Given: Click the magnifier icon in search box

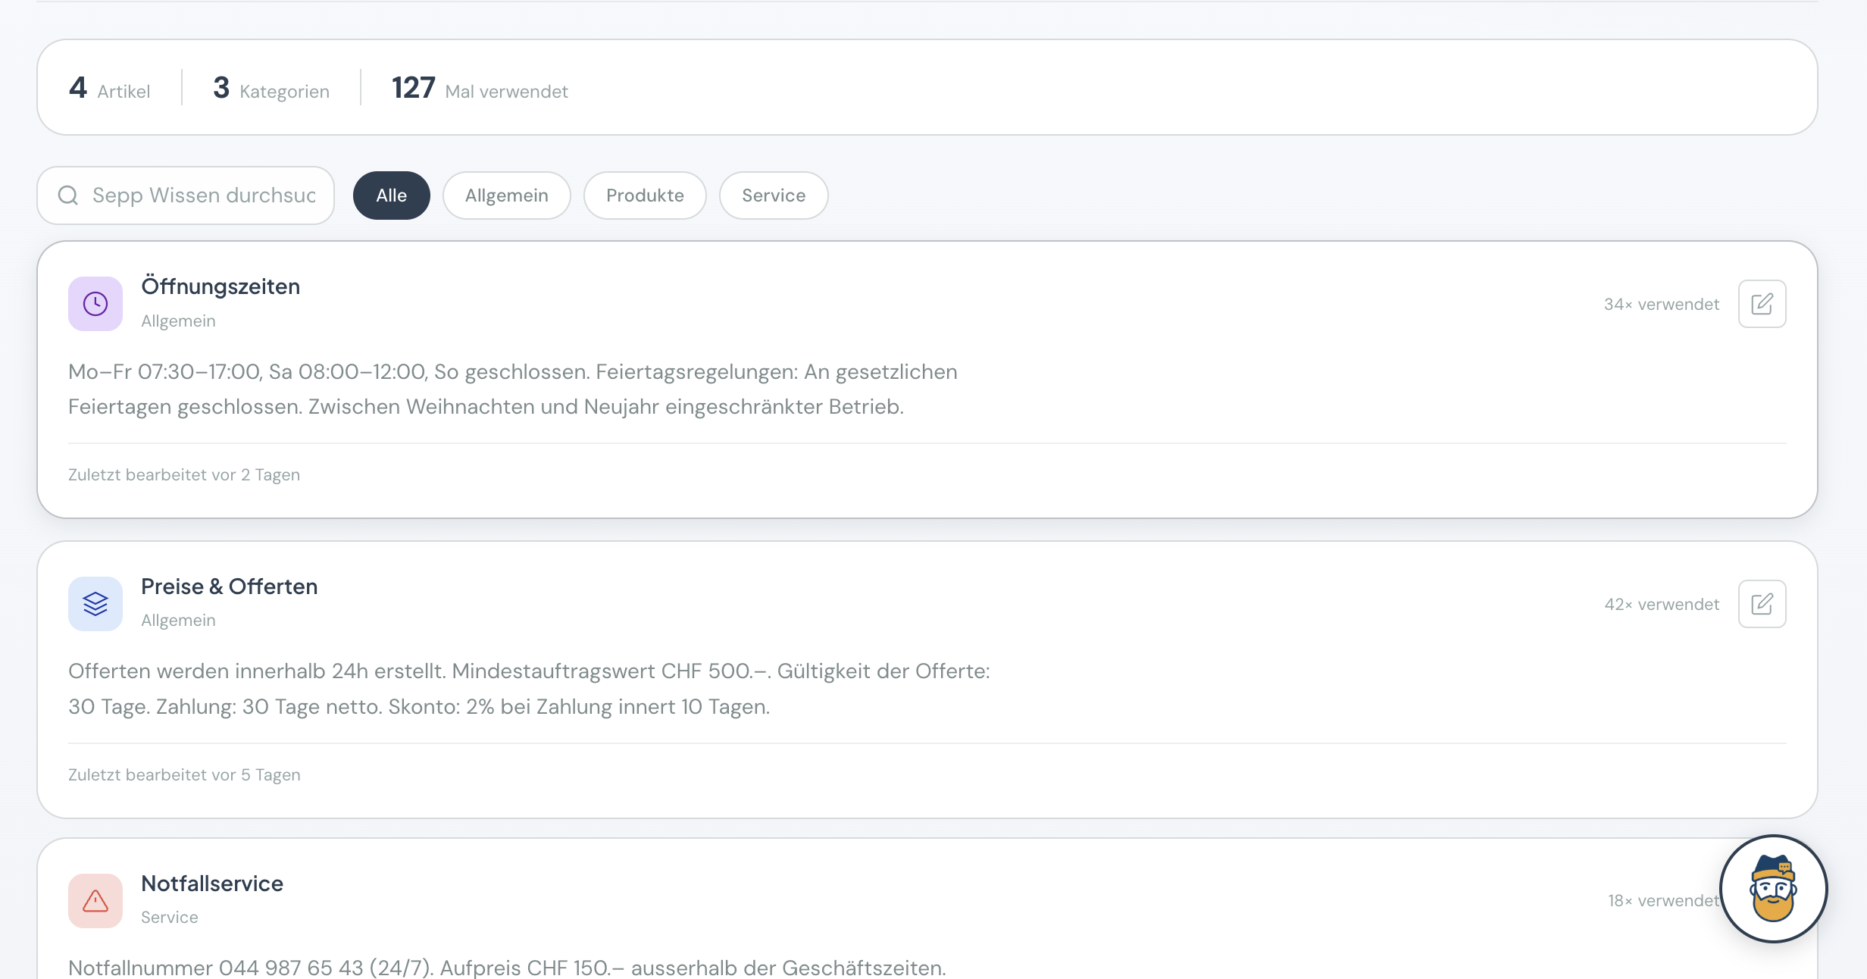Looking at the screenshot, I should [x=68, y=195].
